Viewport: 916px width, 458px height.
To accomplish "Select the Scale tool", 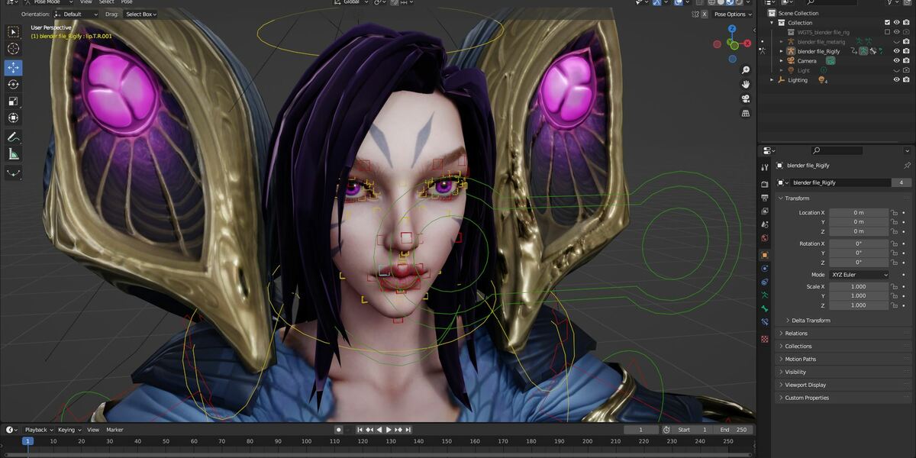I will pyautogui.click(x=14, y=101).
